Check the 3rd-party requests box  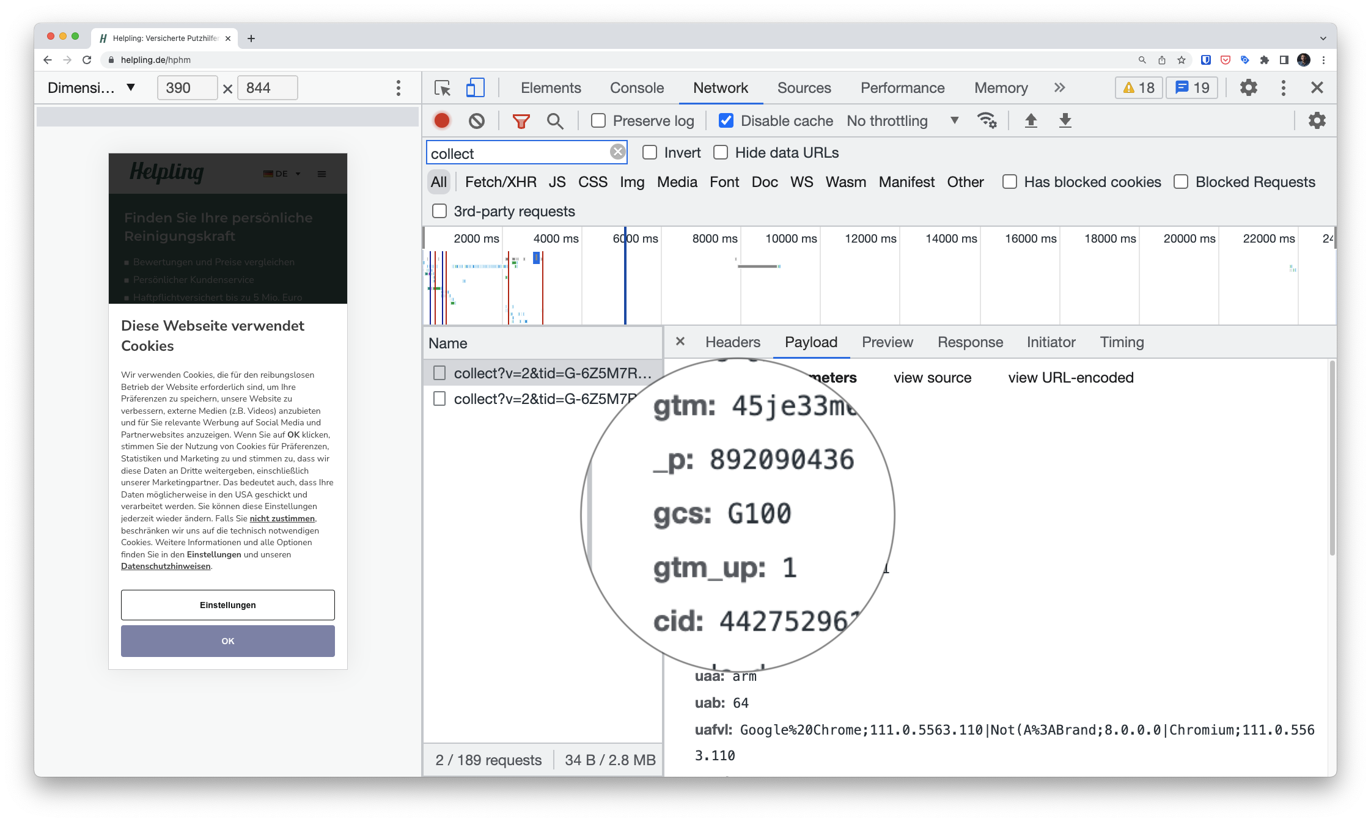click(x=439, y=211)
